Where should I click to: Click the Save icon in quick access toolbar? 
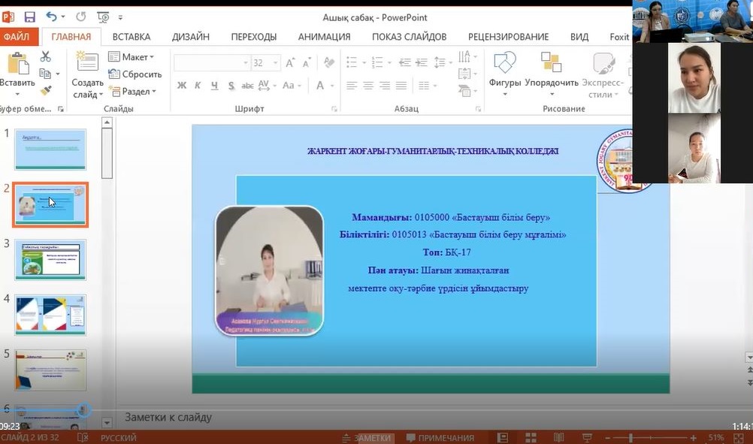click(x=30, y=17)
